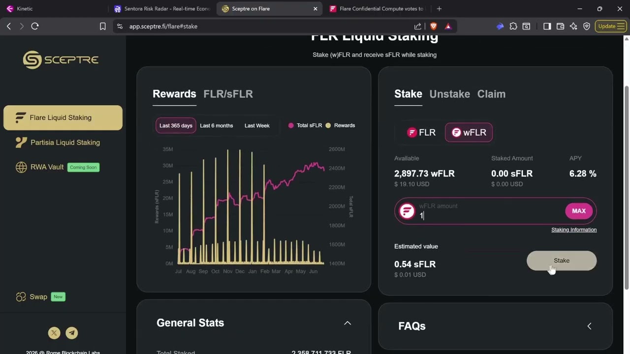The width and height of the screenshot is (630, 354).
Task: Toggle the Total sFLR legend series
Action: pyautogui.click(x=305, y=125)
